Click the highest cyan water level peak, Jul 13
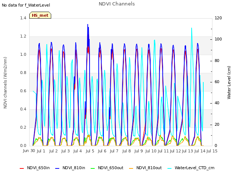Screen dimensions: 234x175 click(x=192, y=28)
